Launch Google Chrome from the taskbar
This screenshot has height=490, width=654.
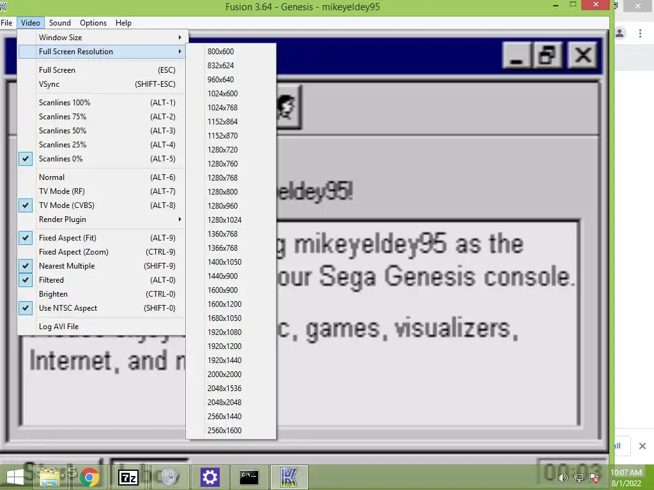[x=89, y=477]
